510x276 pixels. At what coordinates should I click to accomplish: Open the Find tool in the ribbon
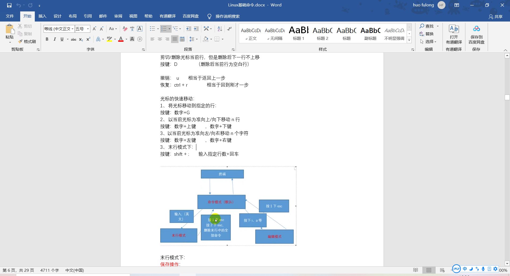coord(427,26)
